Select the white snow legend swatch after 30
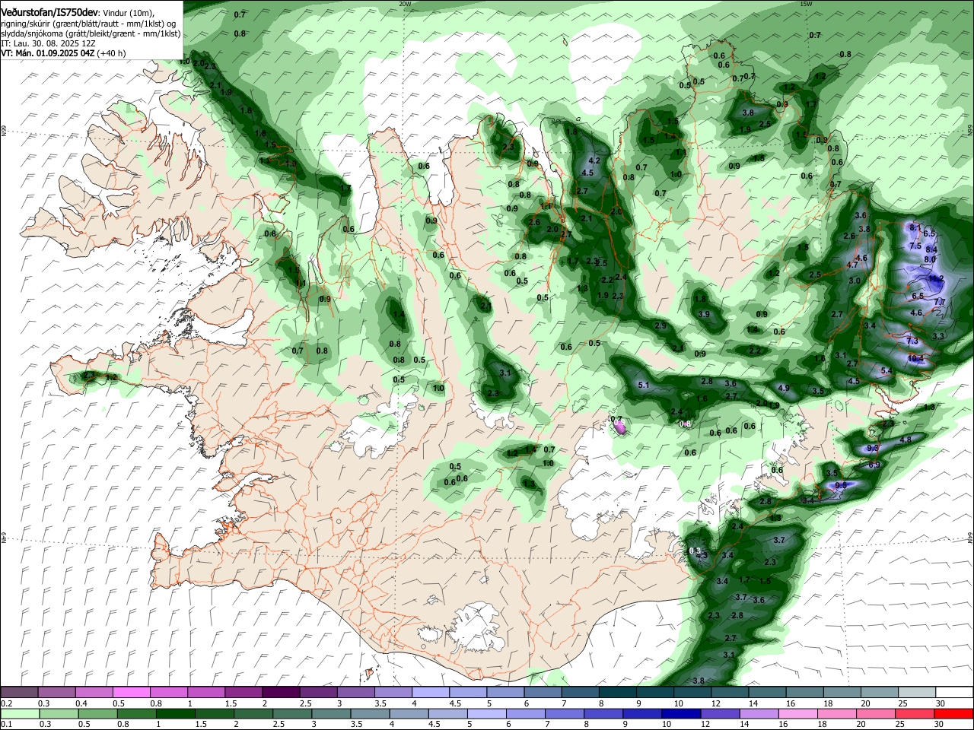 [x=953, y=692]
